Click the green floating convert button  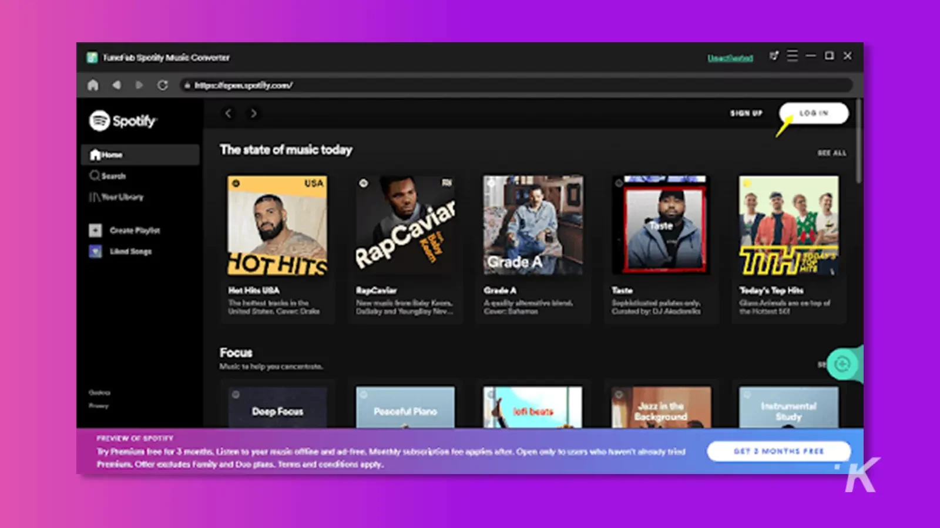pos(842,364)
